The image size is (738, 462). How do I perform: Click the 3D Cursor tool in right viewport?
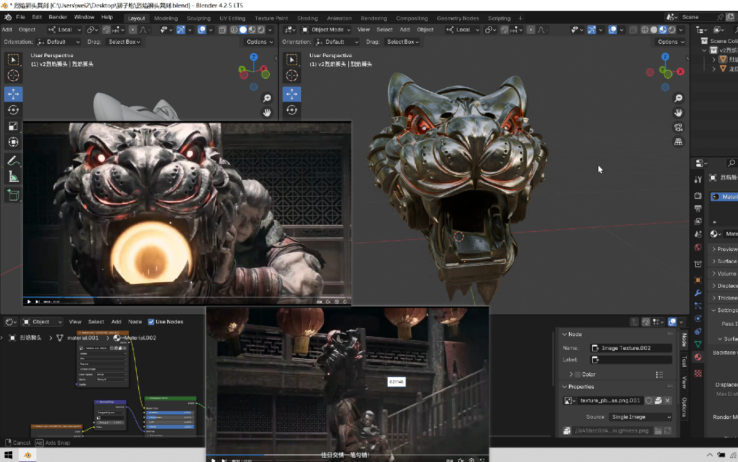coord(292,75)
